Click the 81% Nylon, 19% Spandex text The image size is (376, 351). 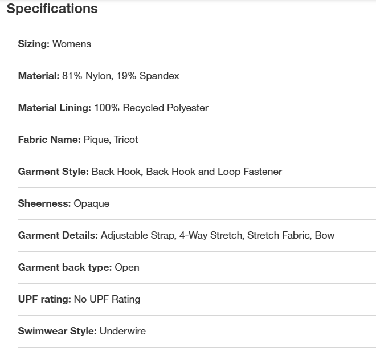[121, 76]
